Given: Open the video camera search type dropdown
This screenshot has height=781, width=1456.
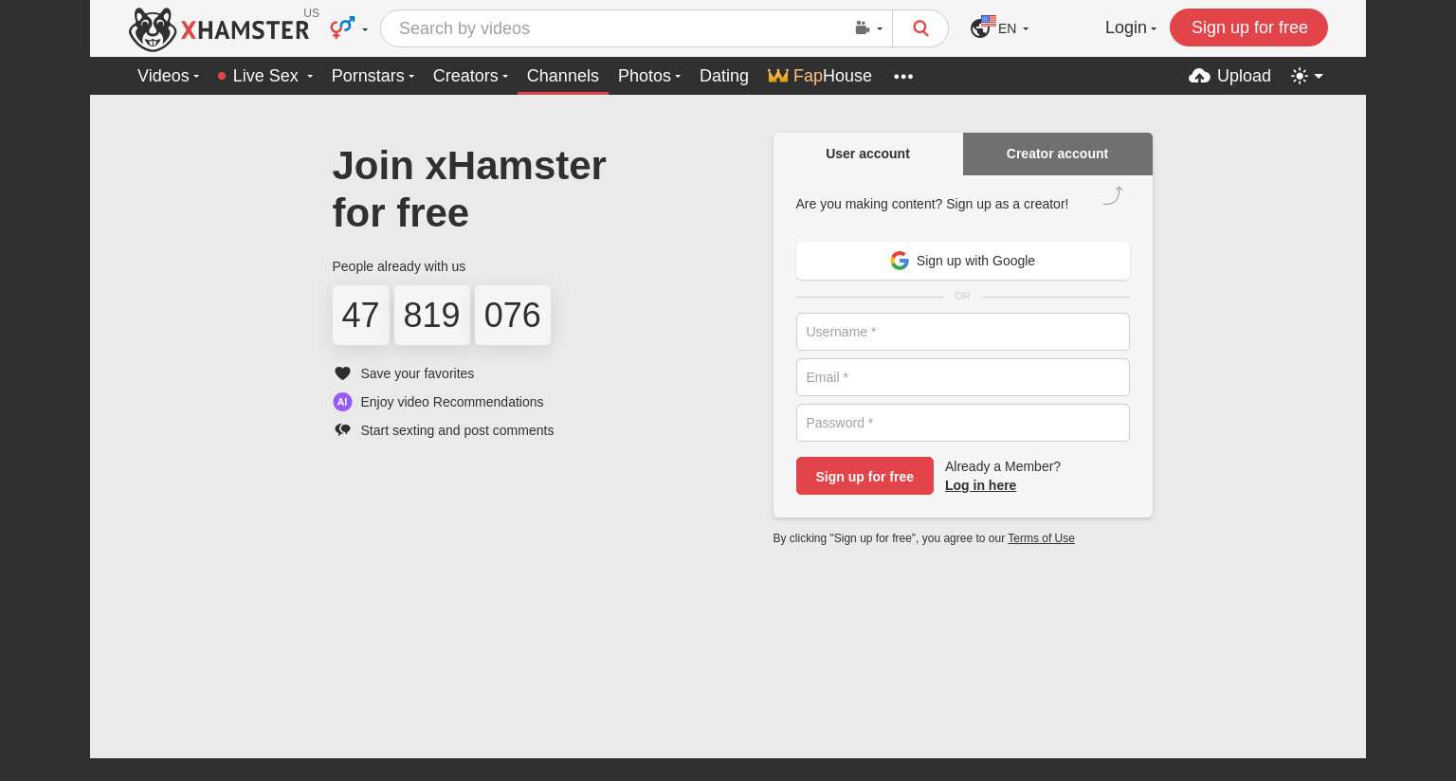Looking at the screenshot, I should click(868, 28).
